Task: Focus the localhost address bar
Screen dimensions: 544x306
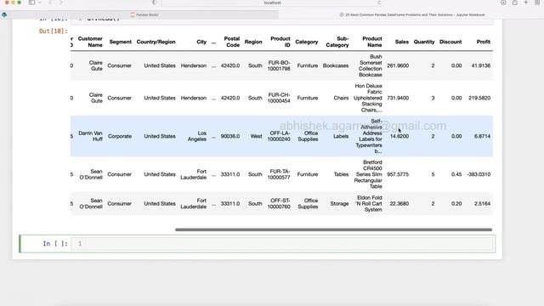Action: click(x=272, y=3)
